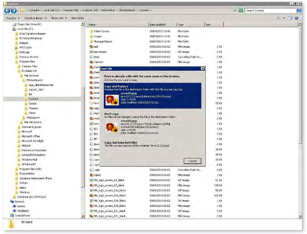Sort by the Size column header

214,25
